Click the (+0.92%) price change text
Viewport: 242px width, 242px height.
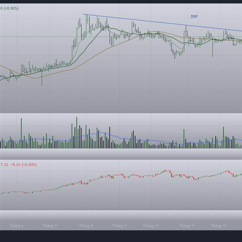[11, 8]
